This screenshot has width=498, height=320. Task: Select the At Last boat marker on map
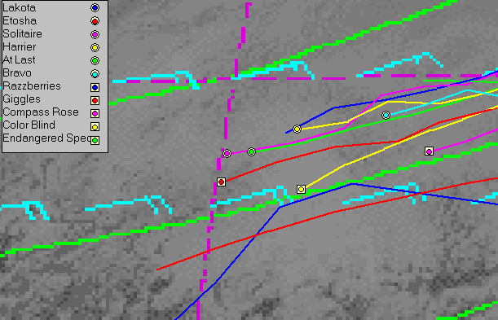coord(251,152)
